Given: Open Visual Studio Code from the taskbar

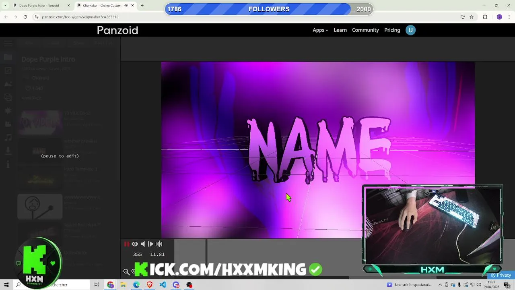Looking at the screenshot, I should 163,285.
